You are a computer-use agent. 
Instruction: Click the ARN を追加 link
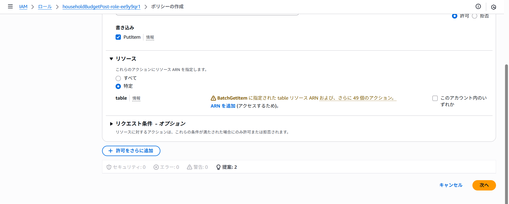[223, 106]
